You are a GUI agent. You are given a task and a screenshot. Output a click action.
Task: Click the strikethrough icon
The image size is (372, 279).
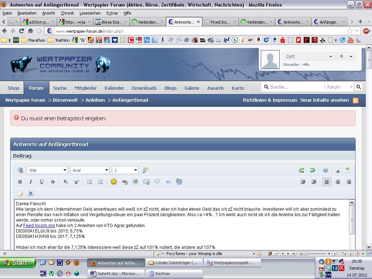pyautogui.click(x=53, y=182)
